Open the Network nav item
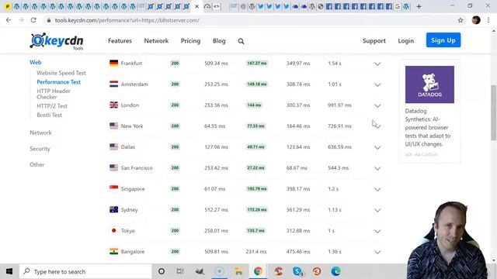The width and height of the screenshot is (497, 279). [x=156, y=41]
